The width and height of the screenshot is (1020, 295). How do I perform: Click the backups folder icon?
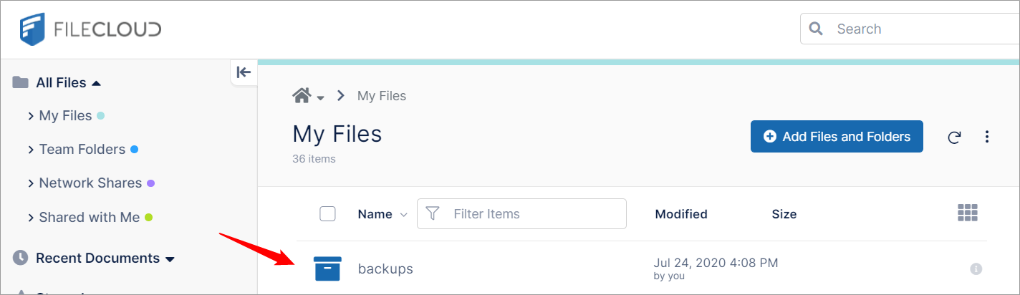(327, 269)
